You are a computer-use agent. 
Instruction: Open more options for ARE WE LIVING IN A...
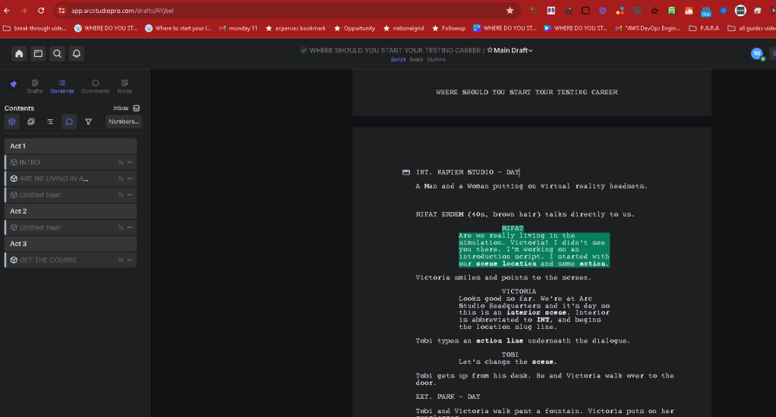pos(130,178)
